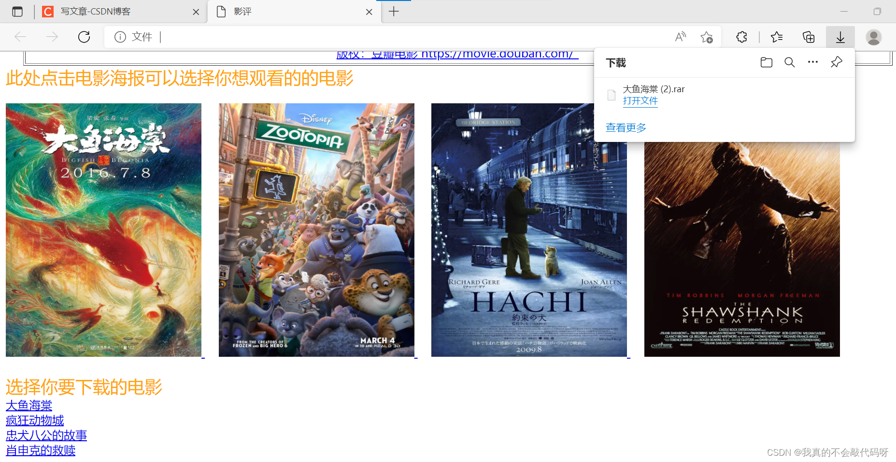The width and height of the screenshot is (896, 462).
Task: Open the tab actions menu icon
Action: 17,12
